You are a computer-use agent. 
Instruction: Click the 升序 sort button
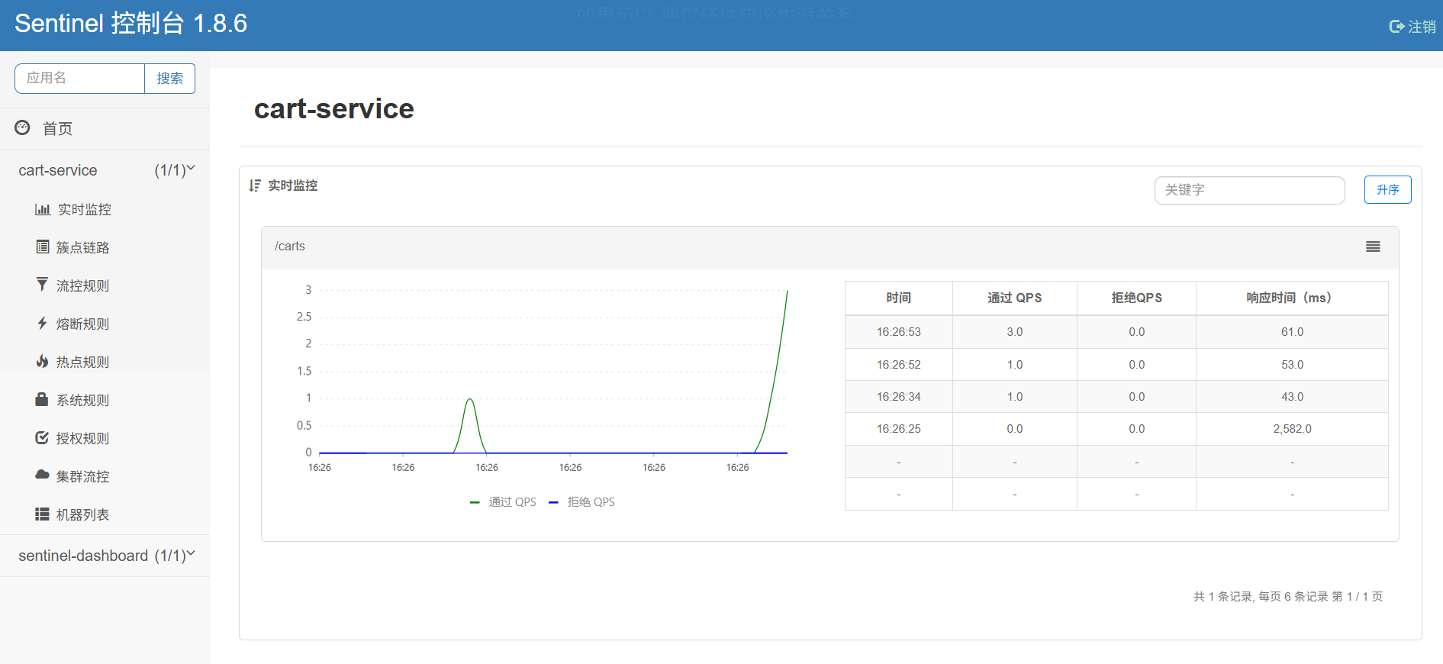point(1387,190)
